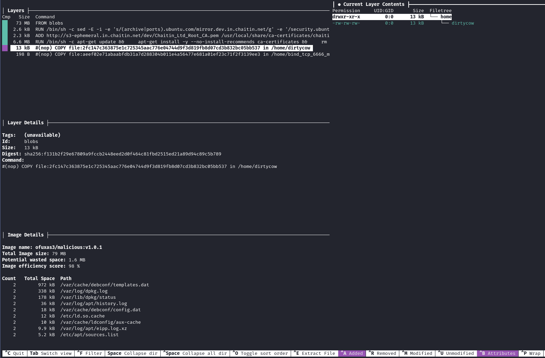Click Space Collapse dir shortcut
Image resolution: width=545 pixels, height=358 pixels.
tap(132, 353)
